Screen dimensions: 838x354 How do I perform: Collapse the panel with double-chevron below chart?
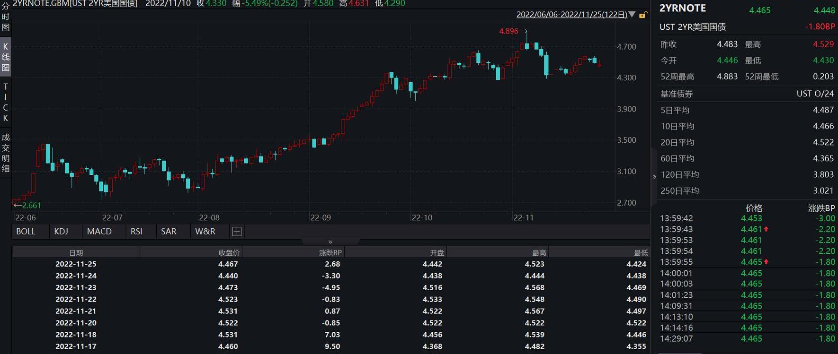point(330,242)
